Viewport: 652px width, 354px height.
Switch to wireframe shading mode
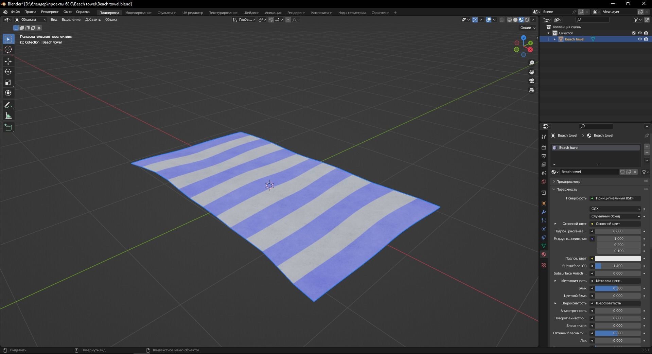(x=510, y=20)
